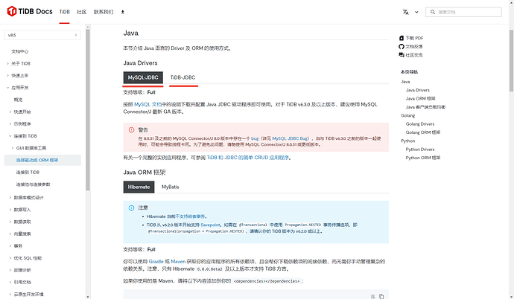Switch to the TiDB-JDBC tab
The image size is (514, 299).
[183, 77]
